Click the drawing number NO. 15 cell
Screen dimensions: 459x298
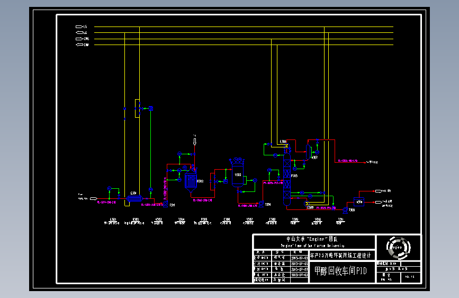[x=410, y=277]
